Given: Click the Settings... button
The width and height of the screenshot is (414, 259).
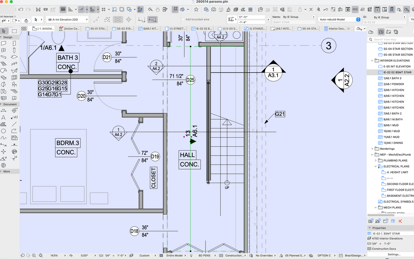Looking at the screenshot, I should pyautogui.click(x=394, y=254).
